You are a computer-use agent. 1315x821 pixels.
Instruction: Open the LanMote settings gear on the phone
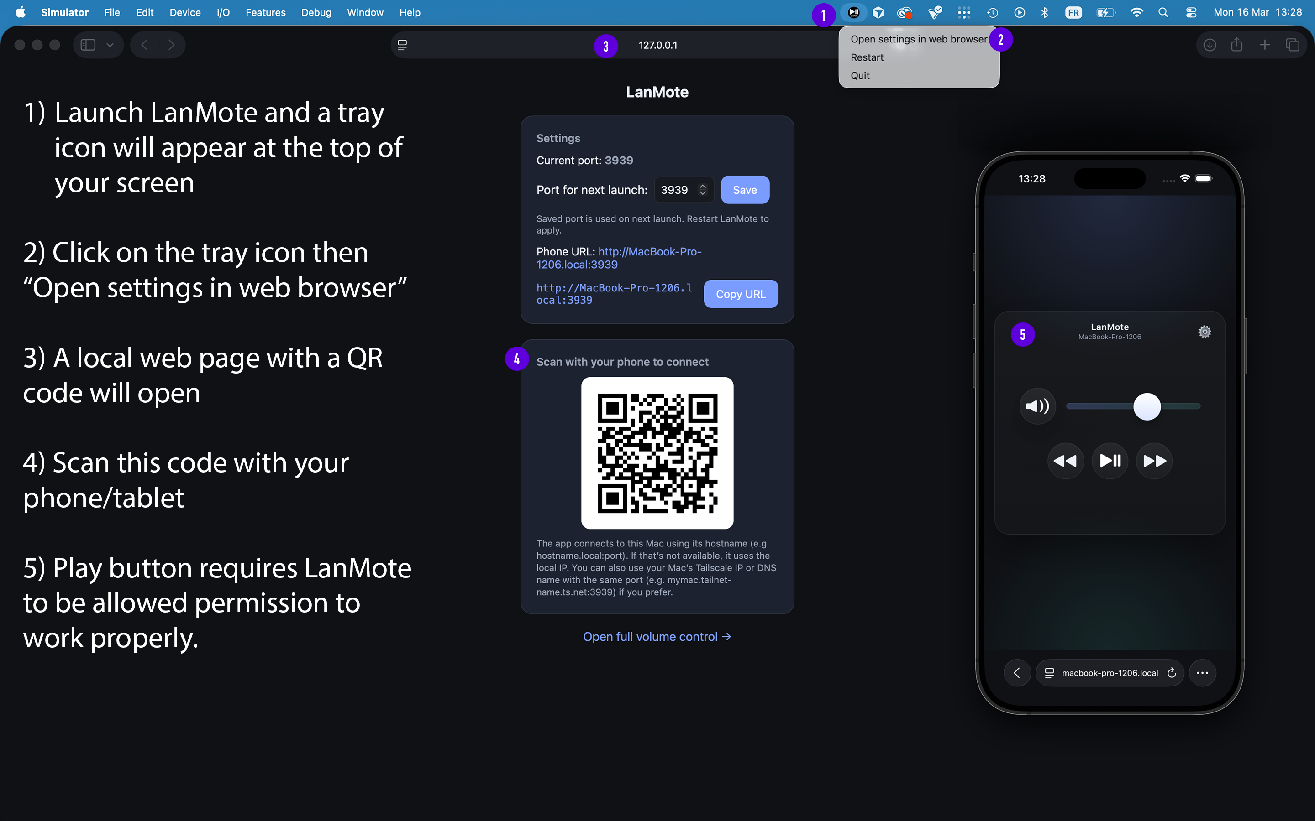[x=1204, y=331]
